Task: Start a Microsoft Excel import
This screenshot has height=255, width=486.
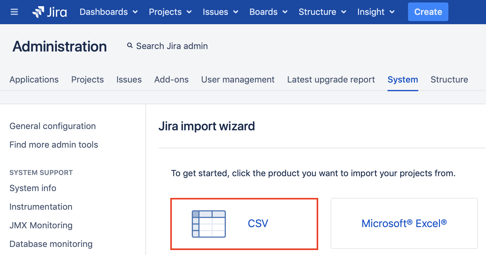Action: point(404,223)
